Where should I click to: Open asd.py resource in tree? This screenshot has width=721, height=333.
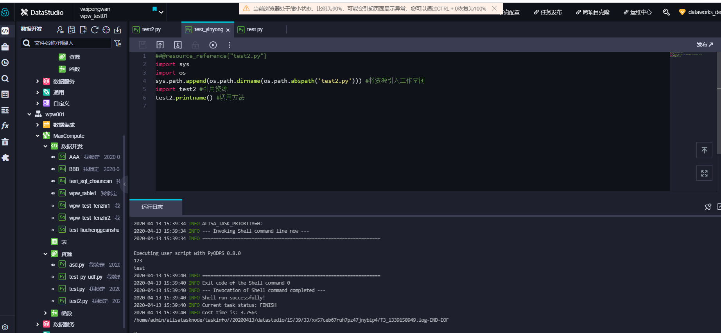coord(77,265)
